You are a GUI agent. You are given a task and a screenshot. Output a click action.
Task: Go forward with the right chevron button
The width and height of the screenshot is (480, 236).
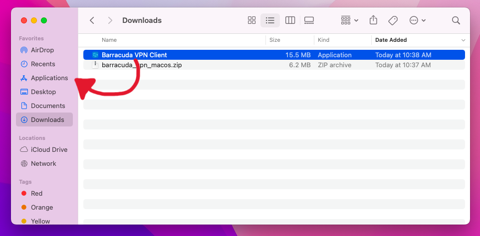pos(110,20)
